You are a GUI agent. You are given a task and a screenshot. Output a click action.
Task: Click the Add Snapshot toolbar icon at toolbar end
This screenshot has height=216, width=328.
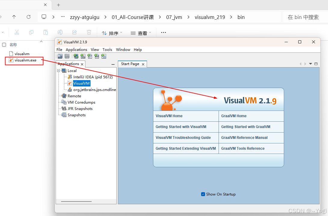(103, 56)
